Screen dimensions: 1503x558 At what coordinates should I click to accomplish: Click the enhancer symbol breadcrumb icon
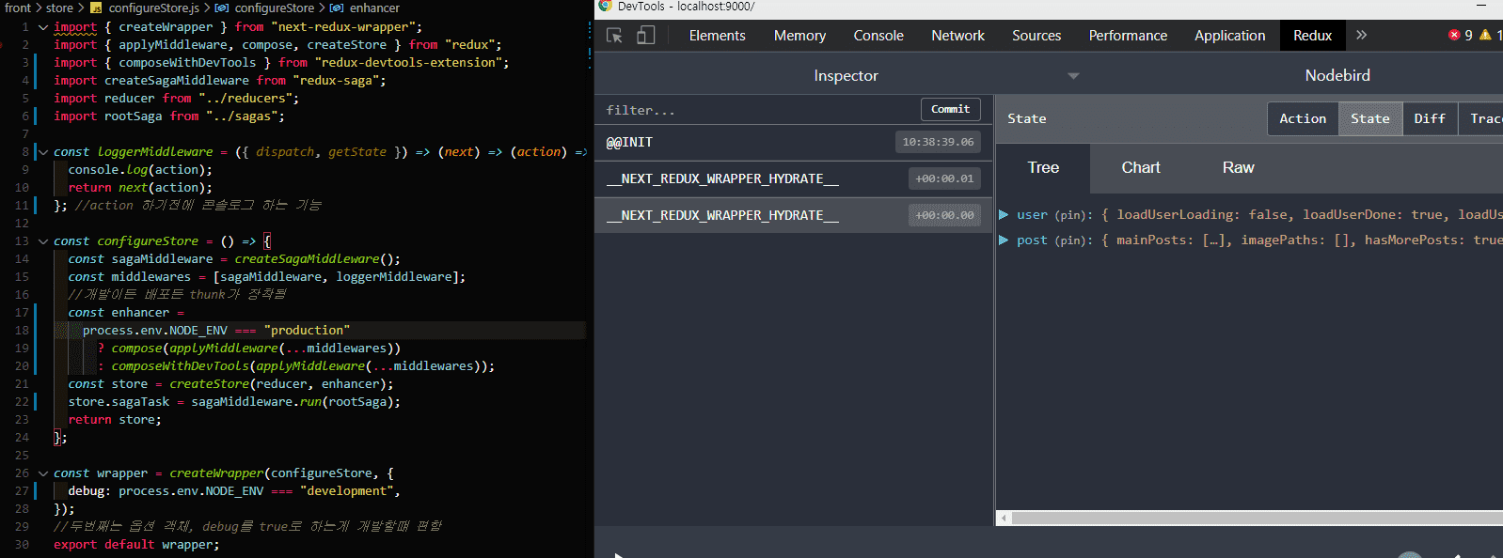click(336, 8)
